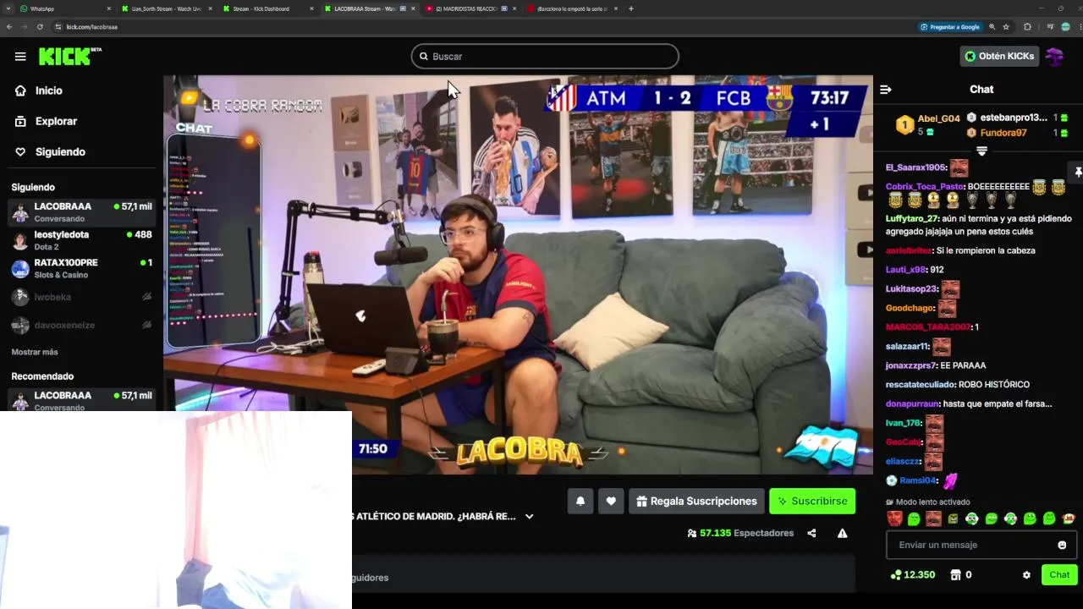Screen dimensions: 1083x609
Task: Click the Preguntar a Google button
Action: pos(950,26)
